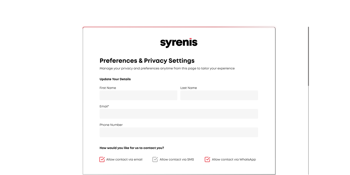
Task: Click the red checkmark icon for email contact
Action: pyautogui.click(x=102, y=159)
